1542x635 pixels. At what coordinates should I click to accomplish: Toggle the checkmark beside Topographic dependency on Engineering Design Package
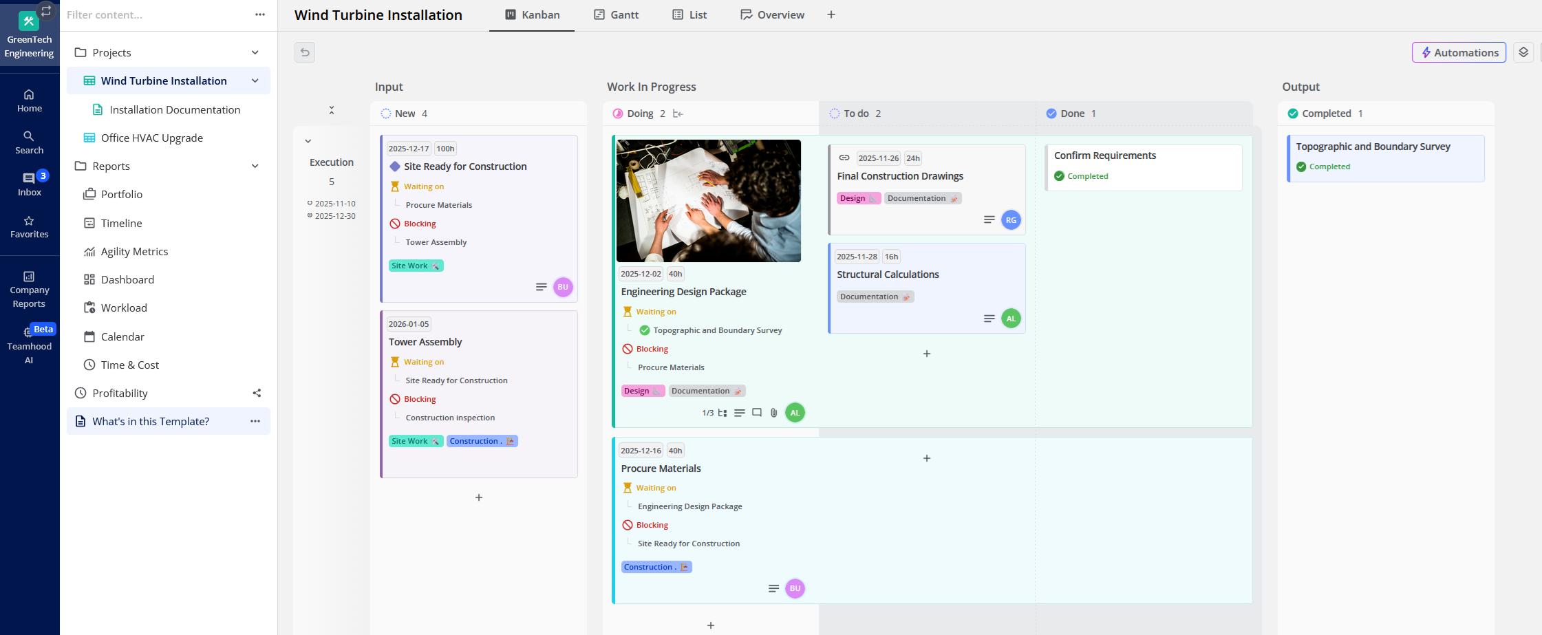pyautogui.click(x=644, y=330)
